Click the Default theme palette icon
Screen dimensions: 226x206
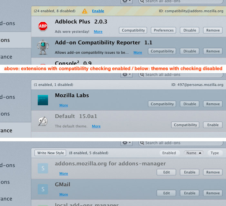tap(43, 121)
